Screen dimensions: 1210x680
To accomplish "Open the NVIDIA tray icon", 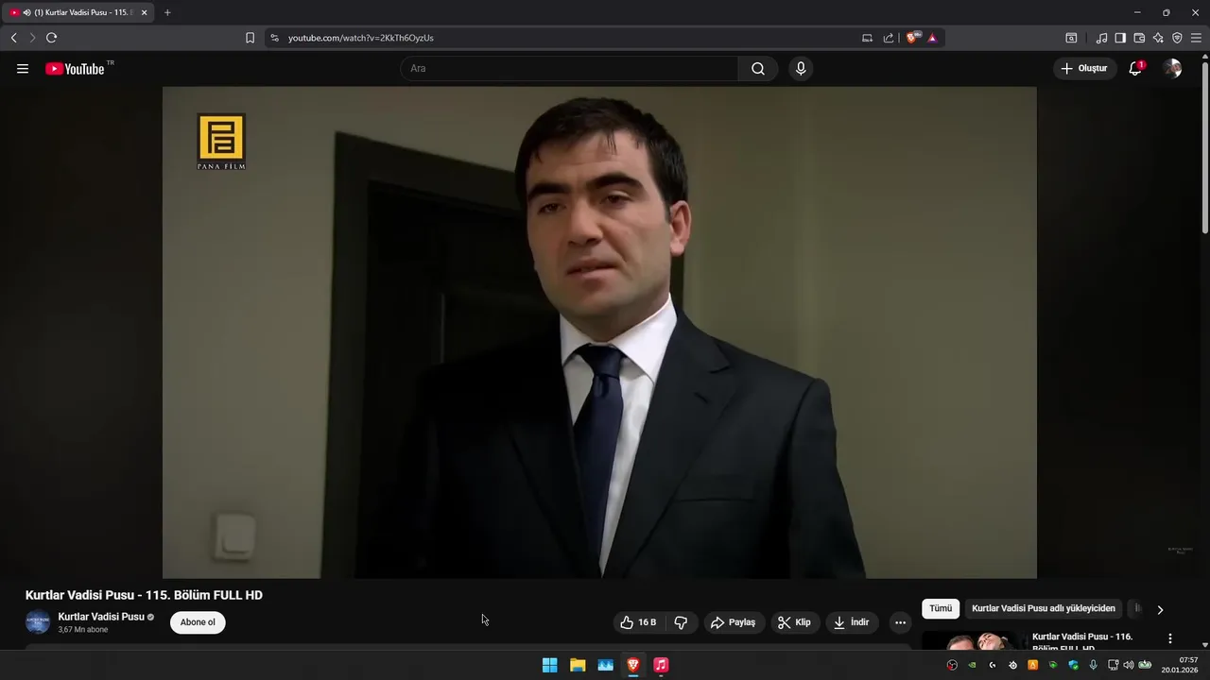I will tap(972, 665).
